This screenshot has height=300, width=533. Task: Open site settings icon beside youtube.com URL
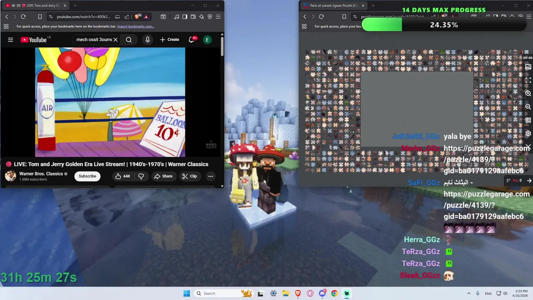[x=50, y=17]
